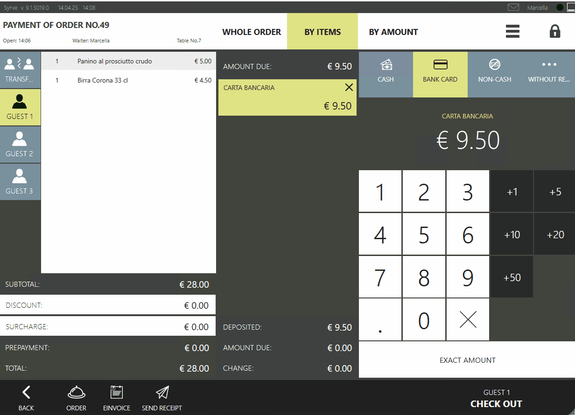575x415 pixels.
Task: Click the lock screen padlock icon
Action: [x=554, y=32]
